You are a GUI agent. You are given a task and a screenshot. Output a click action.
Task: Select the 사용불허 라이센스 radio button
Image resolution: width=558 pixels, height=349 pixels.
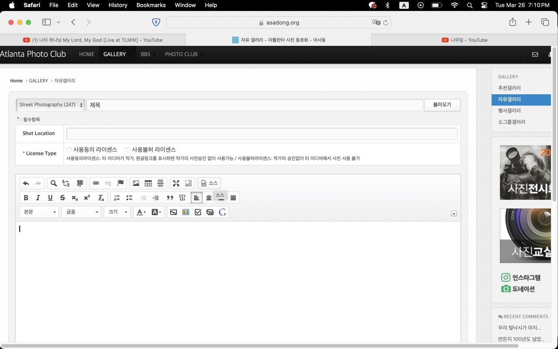pos(128,150)
